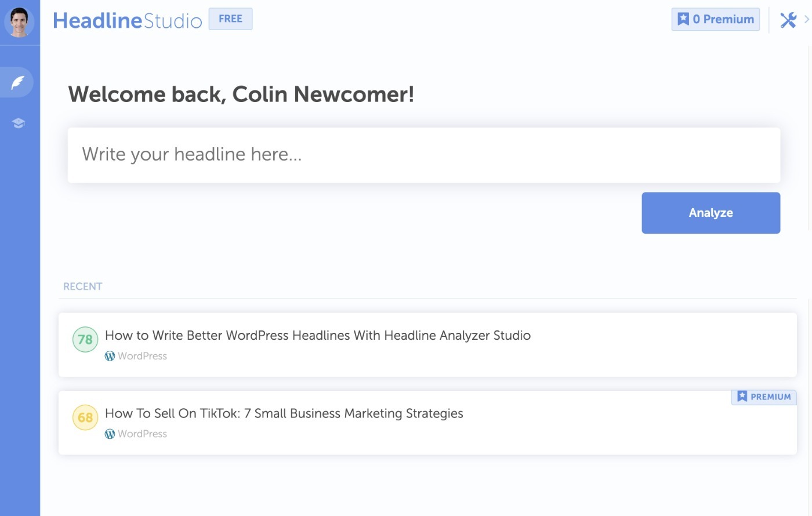Viewport: 812px width, 516px height.
Task: Click the 78 score badge
Action: coord(85,339)
